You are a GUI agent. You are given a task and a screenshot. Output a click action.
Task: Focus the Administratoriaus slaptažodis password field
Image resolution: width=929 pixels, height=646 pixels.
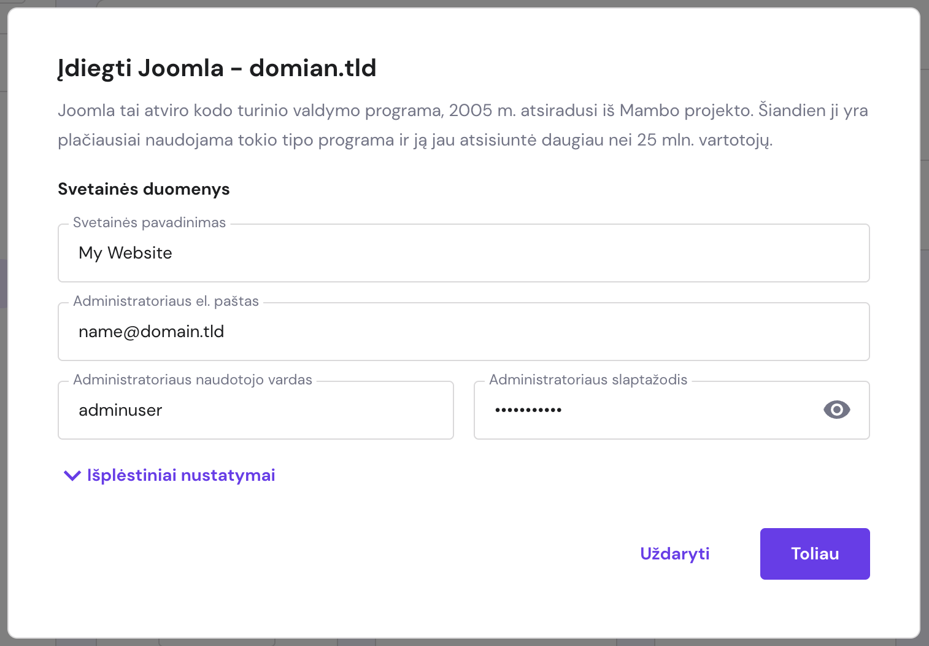pyautogui.click(x=644, y=410)
